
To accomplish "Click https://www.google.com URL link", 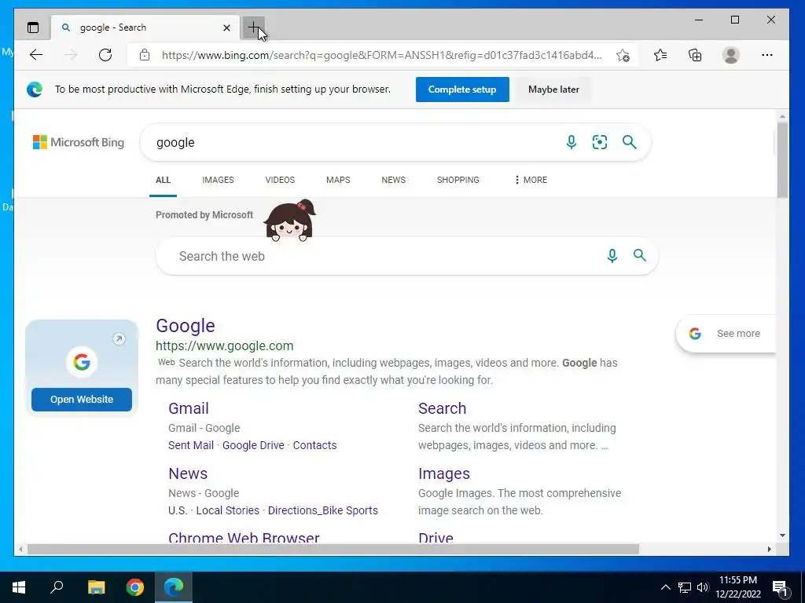I will click(x=224, y=345).
